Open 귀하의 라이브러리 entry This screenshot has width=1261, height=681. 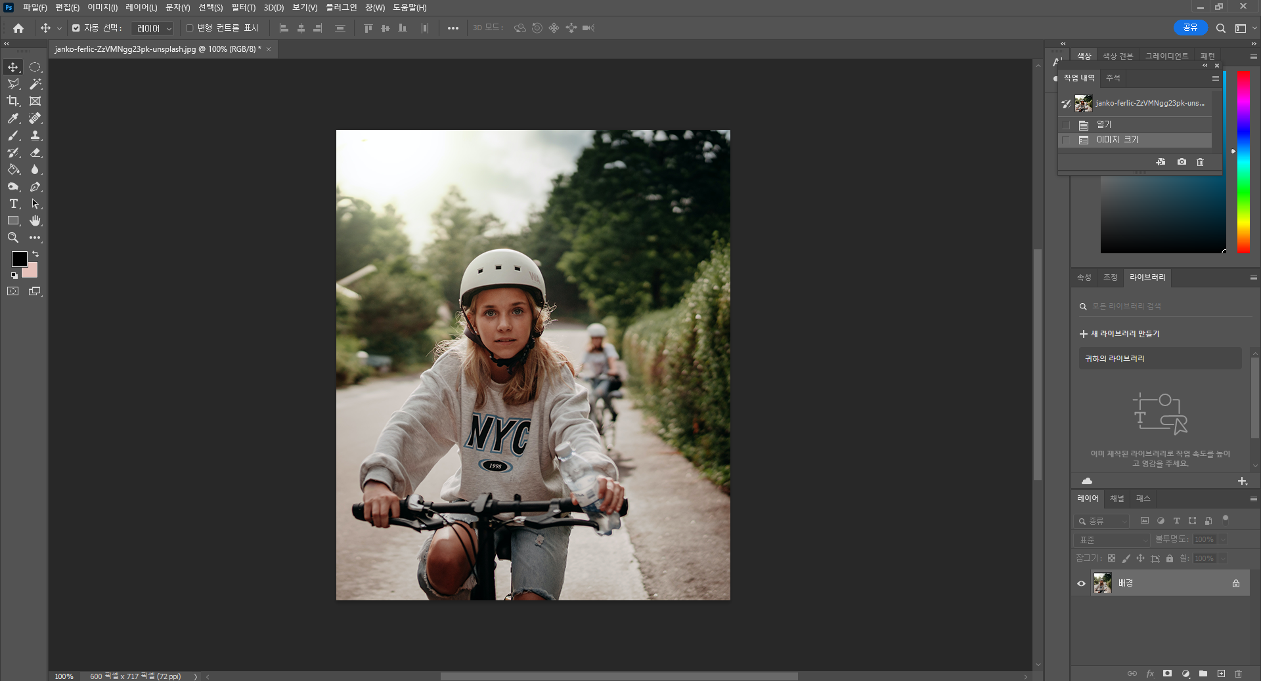pyautogui.click(x=1160, y=358)
